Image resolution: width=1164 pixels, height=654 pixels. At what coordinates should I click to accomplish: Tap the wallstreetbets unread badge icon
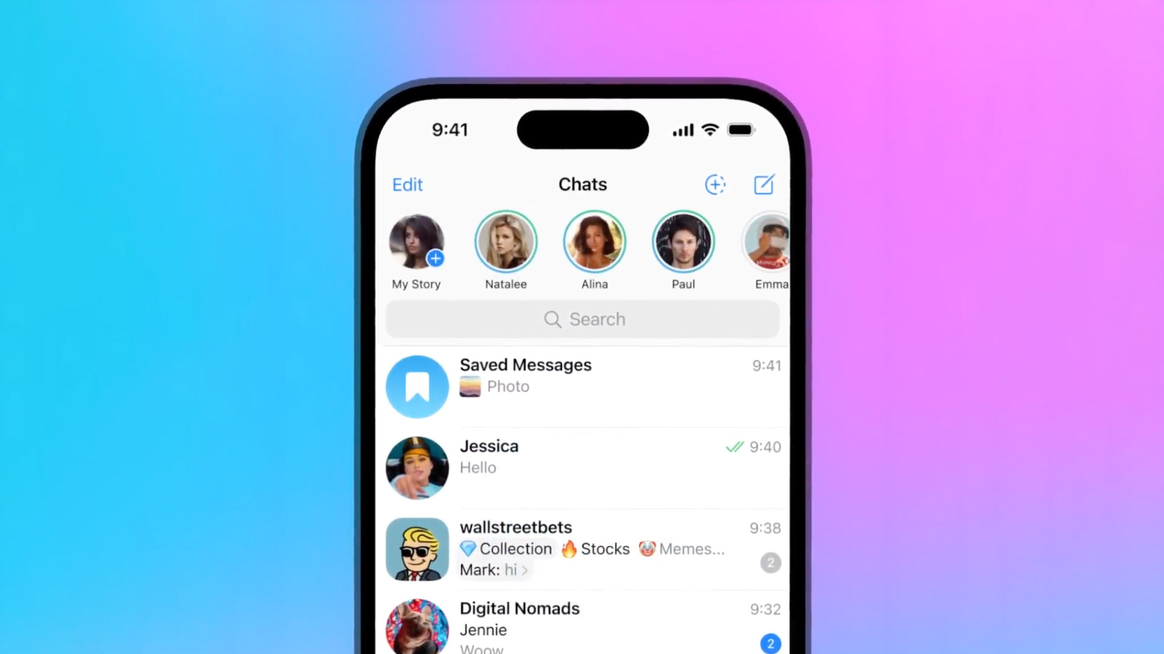pyautogui.click(x=770, y=562)
